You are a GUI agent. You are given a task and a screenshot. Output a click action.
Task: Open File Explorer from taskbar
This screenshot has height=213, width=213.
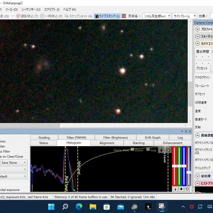coord(93,207)
